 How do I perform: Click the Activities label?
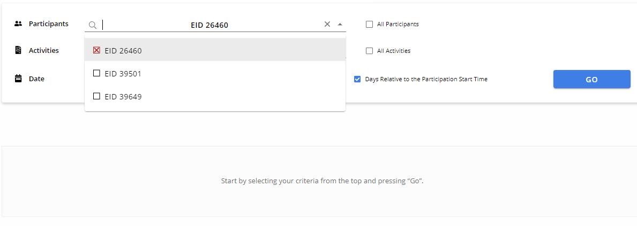[x=43, y=51]
